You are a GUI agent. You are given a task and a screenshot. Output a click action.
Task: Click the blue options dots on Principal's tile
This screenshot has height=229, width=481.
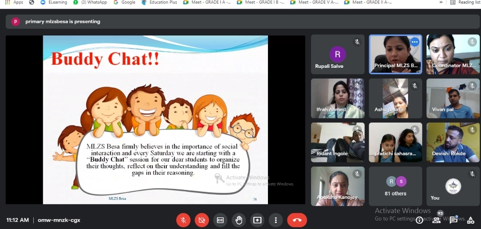click(x=414, y=42)
